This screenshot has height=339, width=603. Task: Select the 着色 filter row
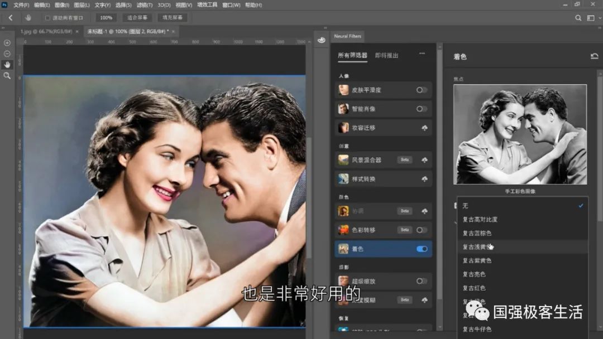(383, 249)
